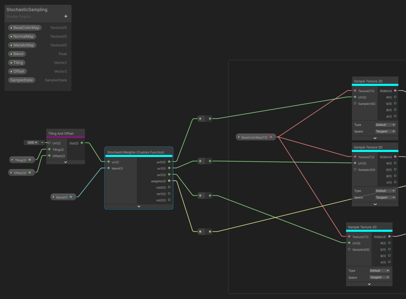Click the Shader Graphs category subtitle
Viewport: 406px width, 299px height.
pyautogui.click(x=19, y=17)
